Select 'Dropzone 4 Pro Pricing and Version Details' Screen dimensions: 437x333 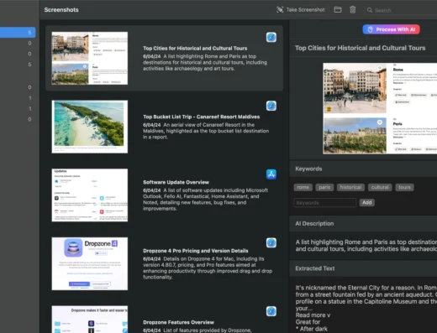(x=196, y=251)
